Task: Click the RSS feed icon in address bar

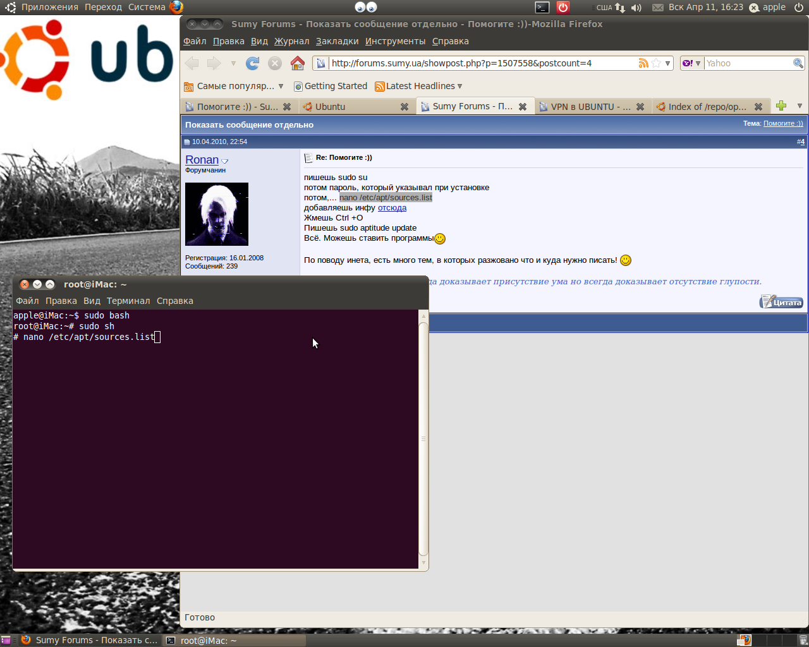Action: point(643,63)
